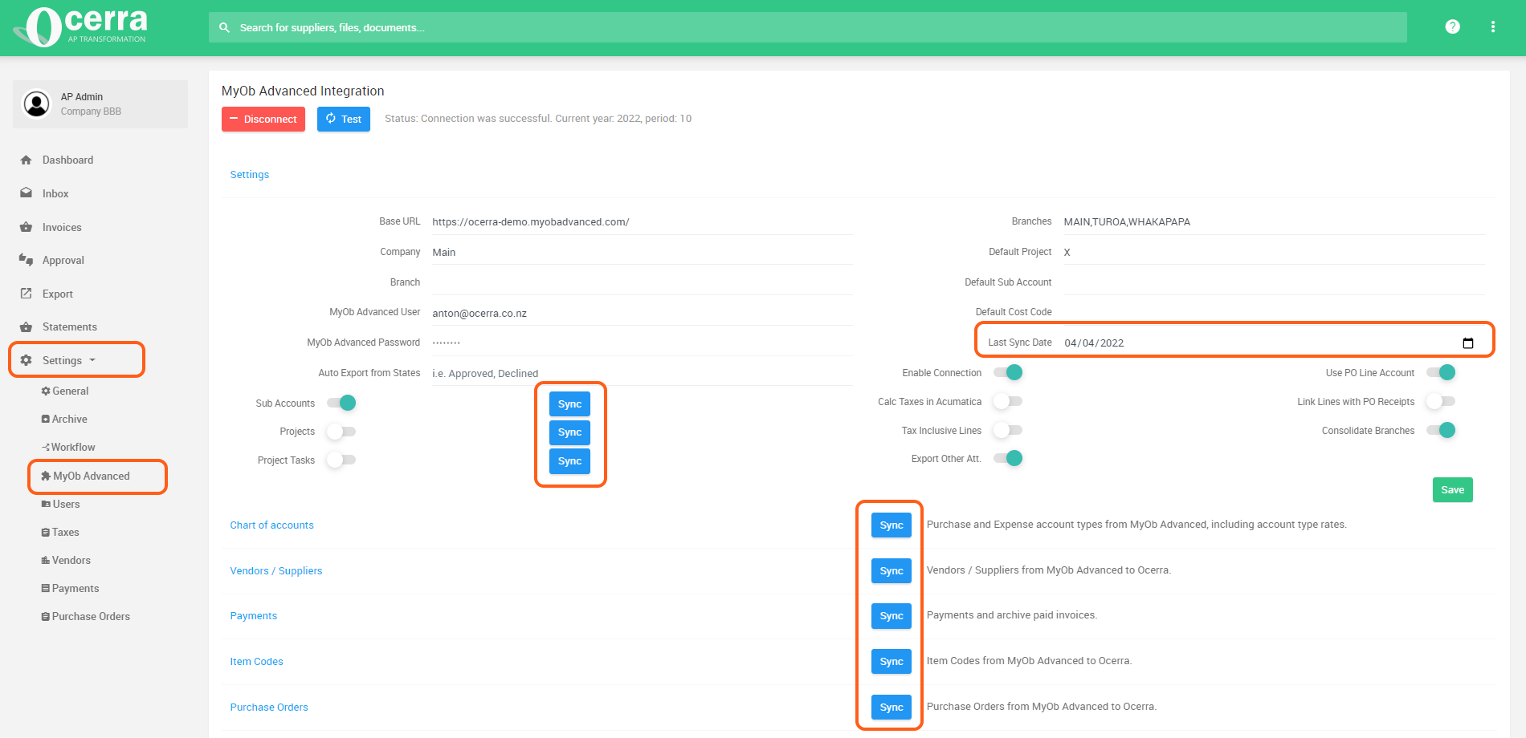Click the Invoices basket icon

[x=27, y=227]
